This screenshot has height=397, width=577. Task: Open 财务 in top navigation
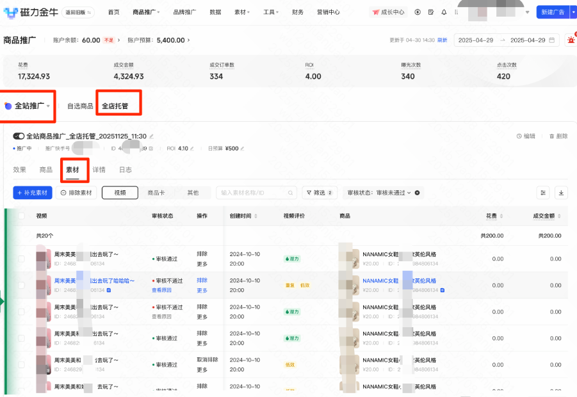point(298,12)
